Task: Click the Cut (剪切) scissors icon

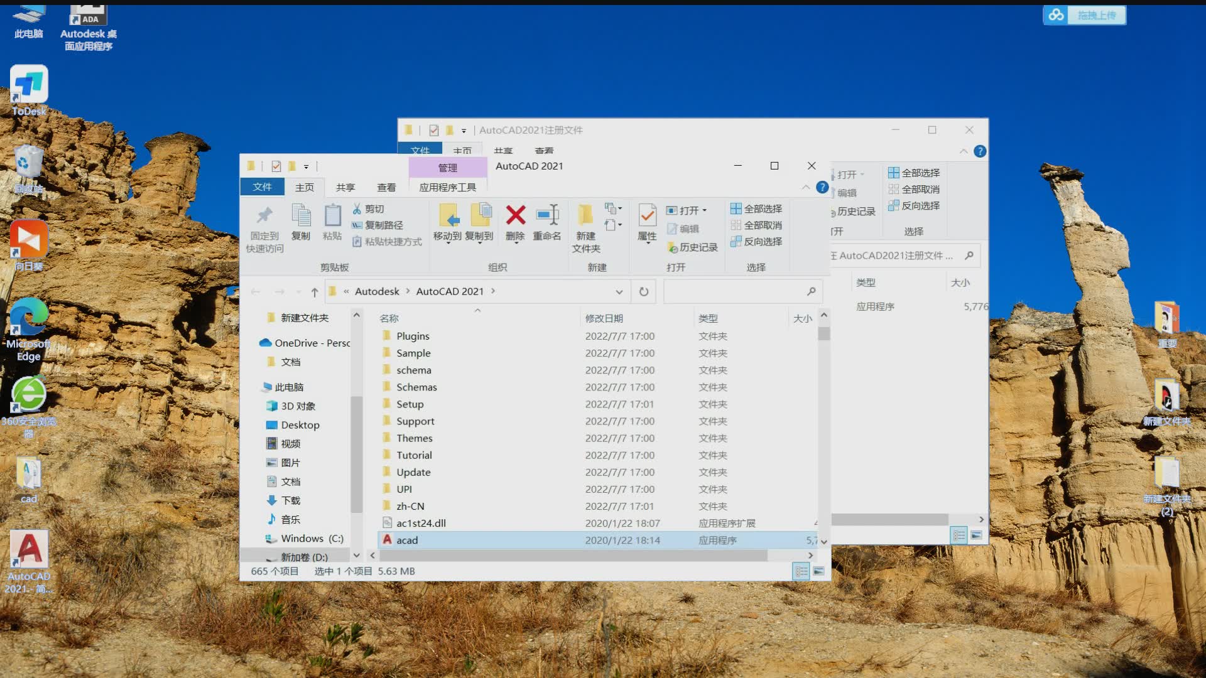Action: click(357, 209)
